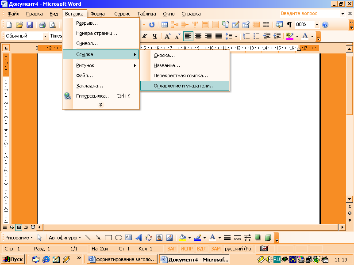Open highlight color dropdown arrow

pos(297,36)
